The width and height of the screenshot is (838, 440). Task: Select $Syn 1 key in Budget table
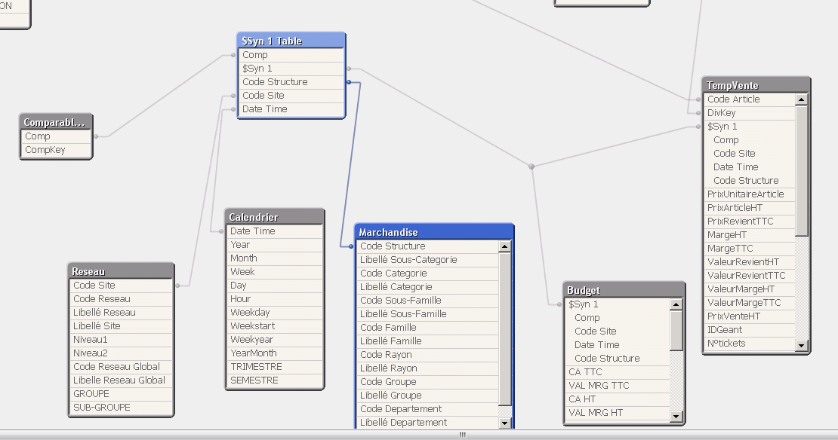coord(584,304)
